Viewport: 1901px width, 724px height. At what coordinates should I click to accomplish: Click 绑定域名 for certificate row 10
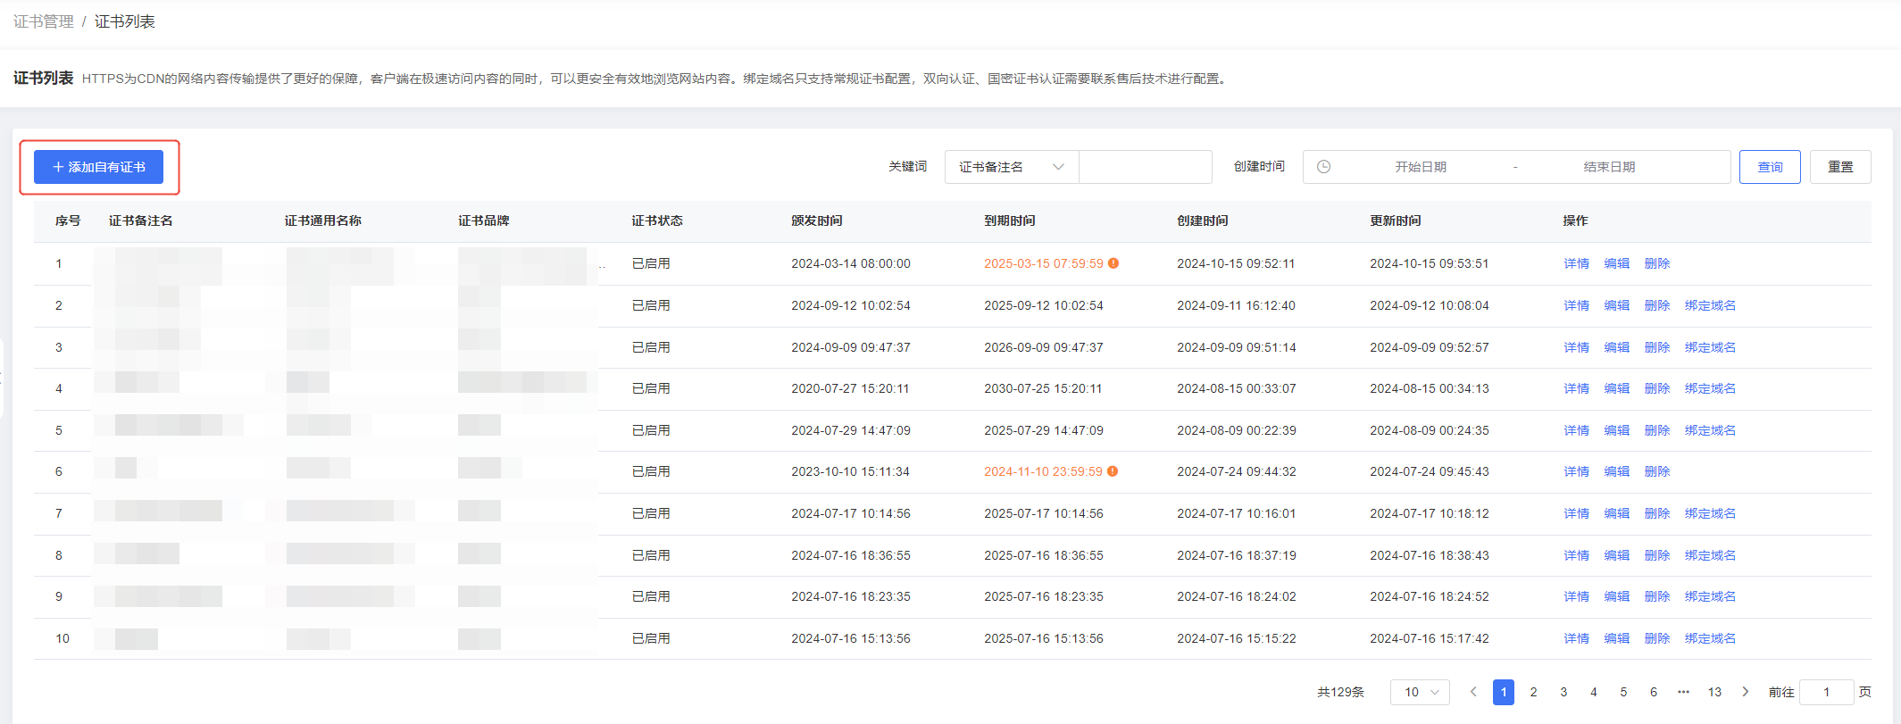[x=1711, y=638]
